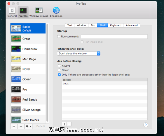Select the Never radio button
The width and height of the screenshot is (164, 136).
tap(59, 70)
